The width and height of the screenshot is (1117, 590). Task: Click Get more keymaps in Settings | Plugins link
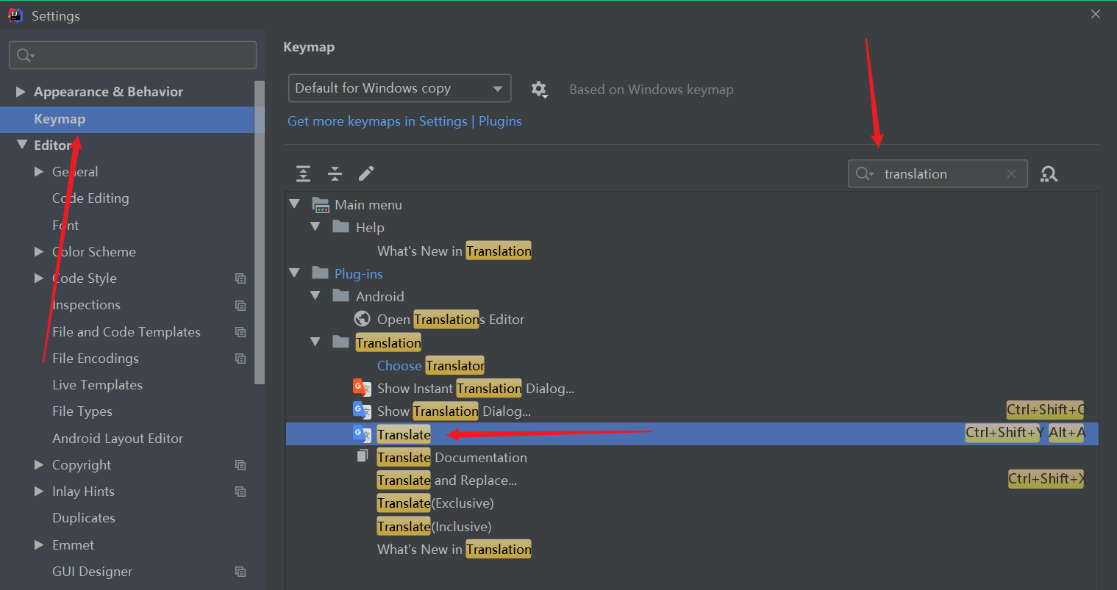point(404,121)
